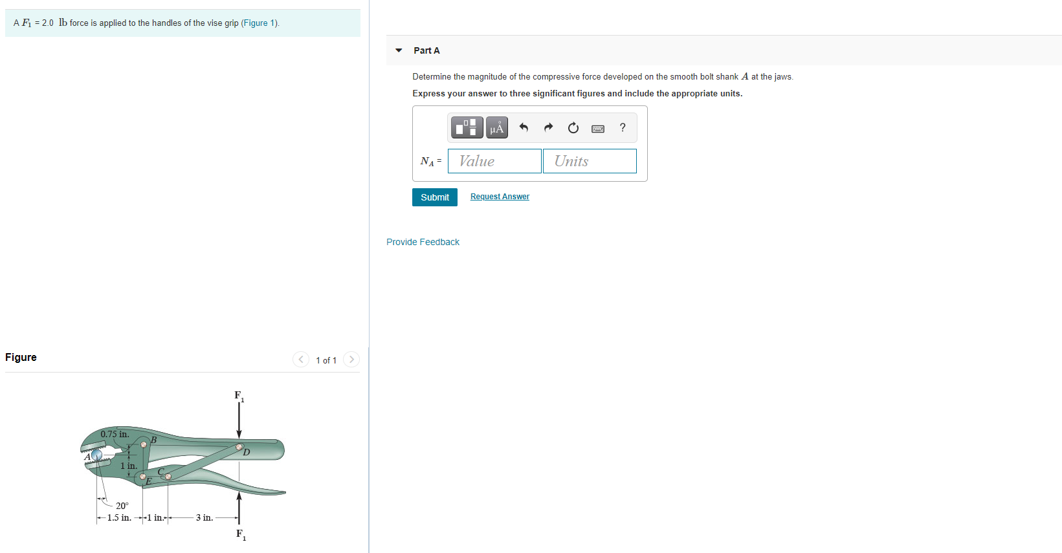Open the Request Answer link
The image size is (1062, 553).
point(500,197)
